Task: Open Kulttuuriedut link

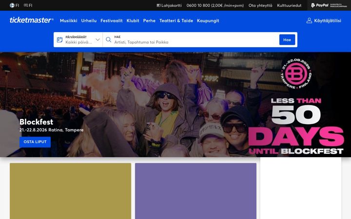Action: tap(289, 5)
